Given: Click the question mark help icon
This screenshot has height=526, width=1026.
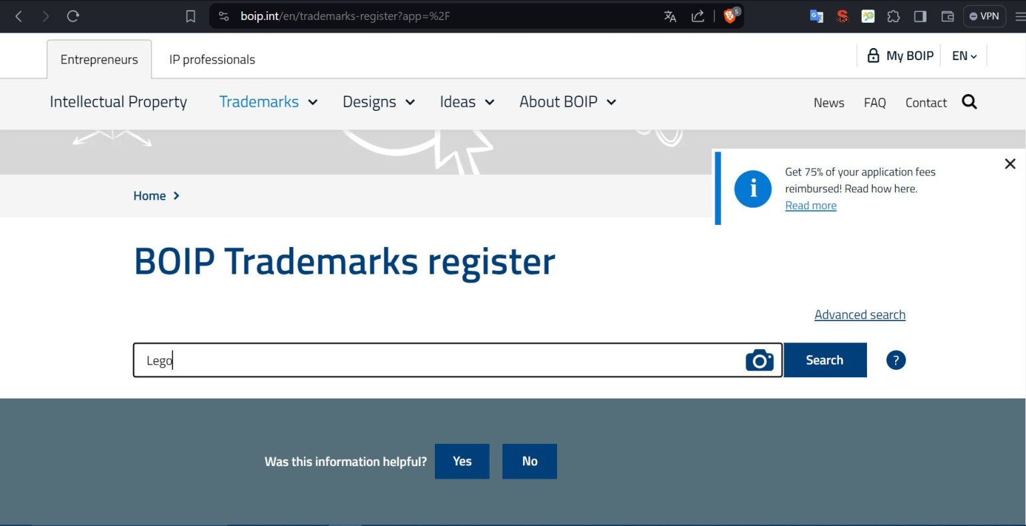Looking at the screenshot, I should point(895,360).
